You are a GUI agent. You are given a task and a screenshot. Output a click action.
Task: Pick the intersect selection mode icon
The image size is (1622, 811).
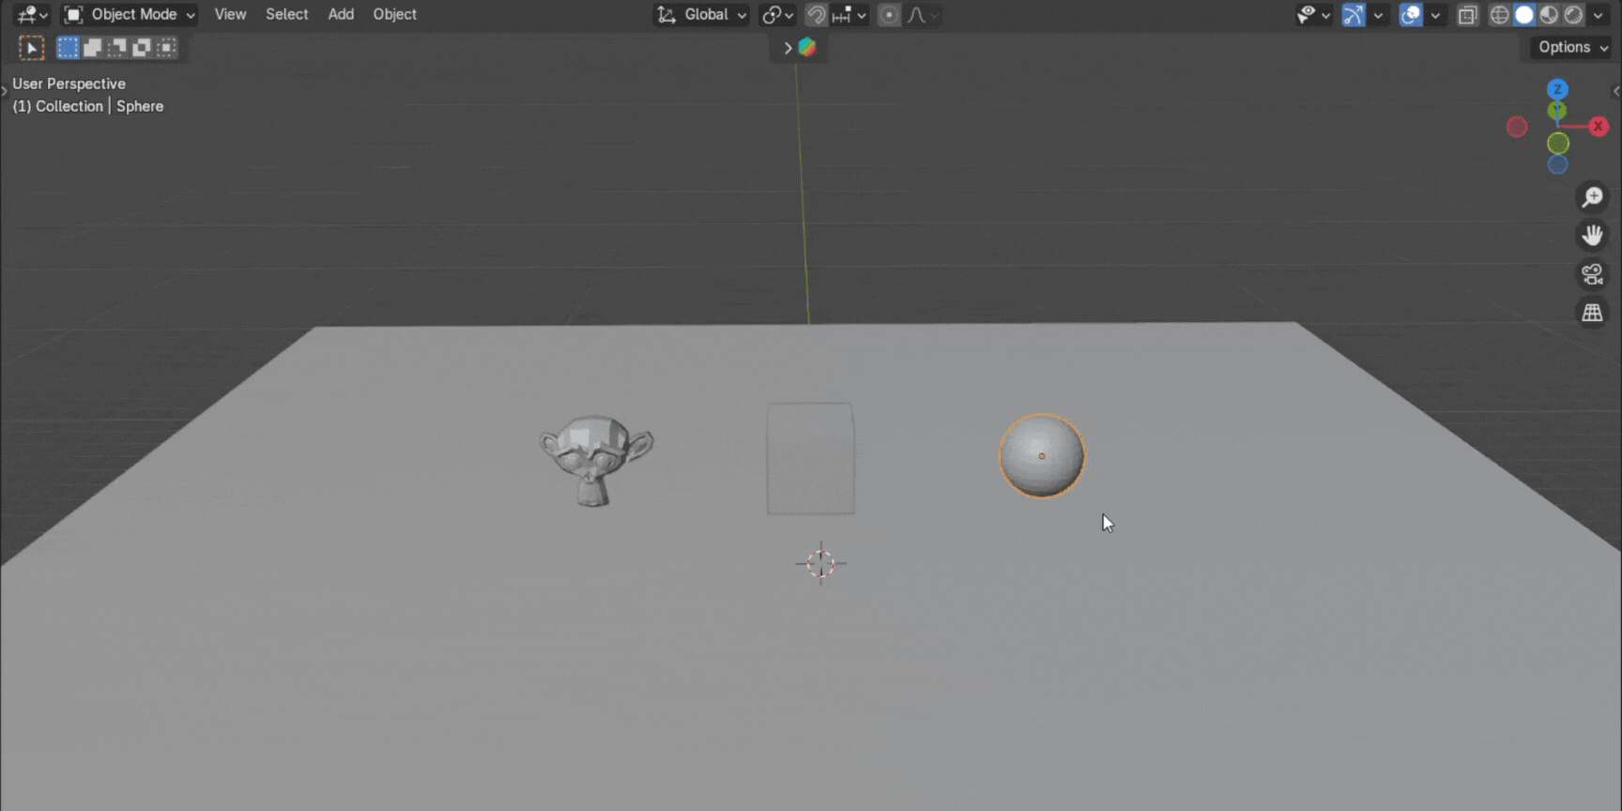166,48
